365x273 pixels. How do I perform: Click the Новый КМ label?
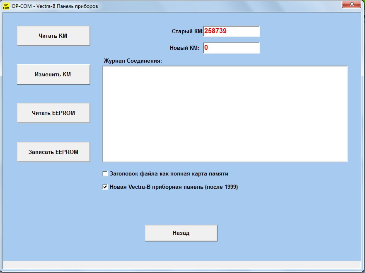click(184, 48)
